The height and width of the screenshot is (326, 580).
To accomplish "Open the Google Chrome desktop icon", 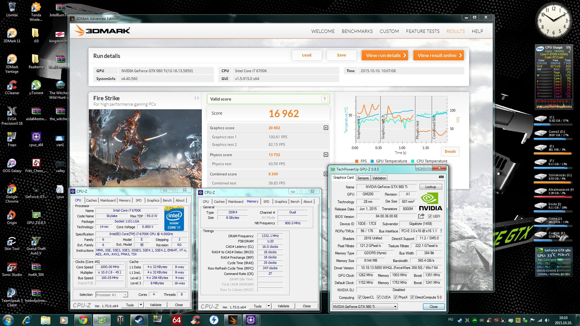I will [12, 193].
